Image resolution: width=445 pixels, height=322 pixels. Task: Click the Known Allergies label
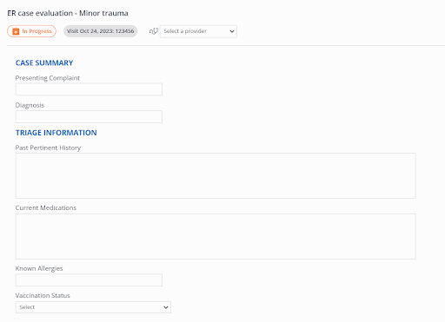click(39, 268)
